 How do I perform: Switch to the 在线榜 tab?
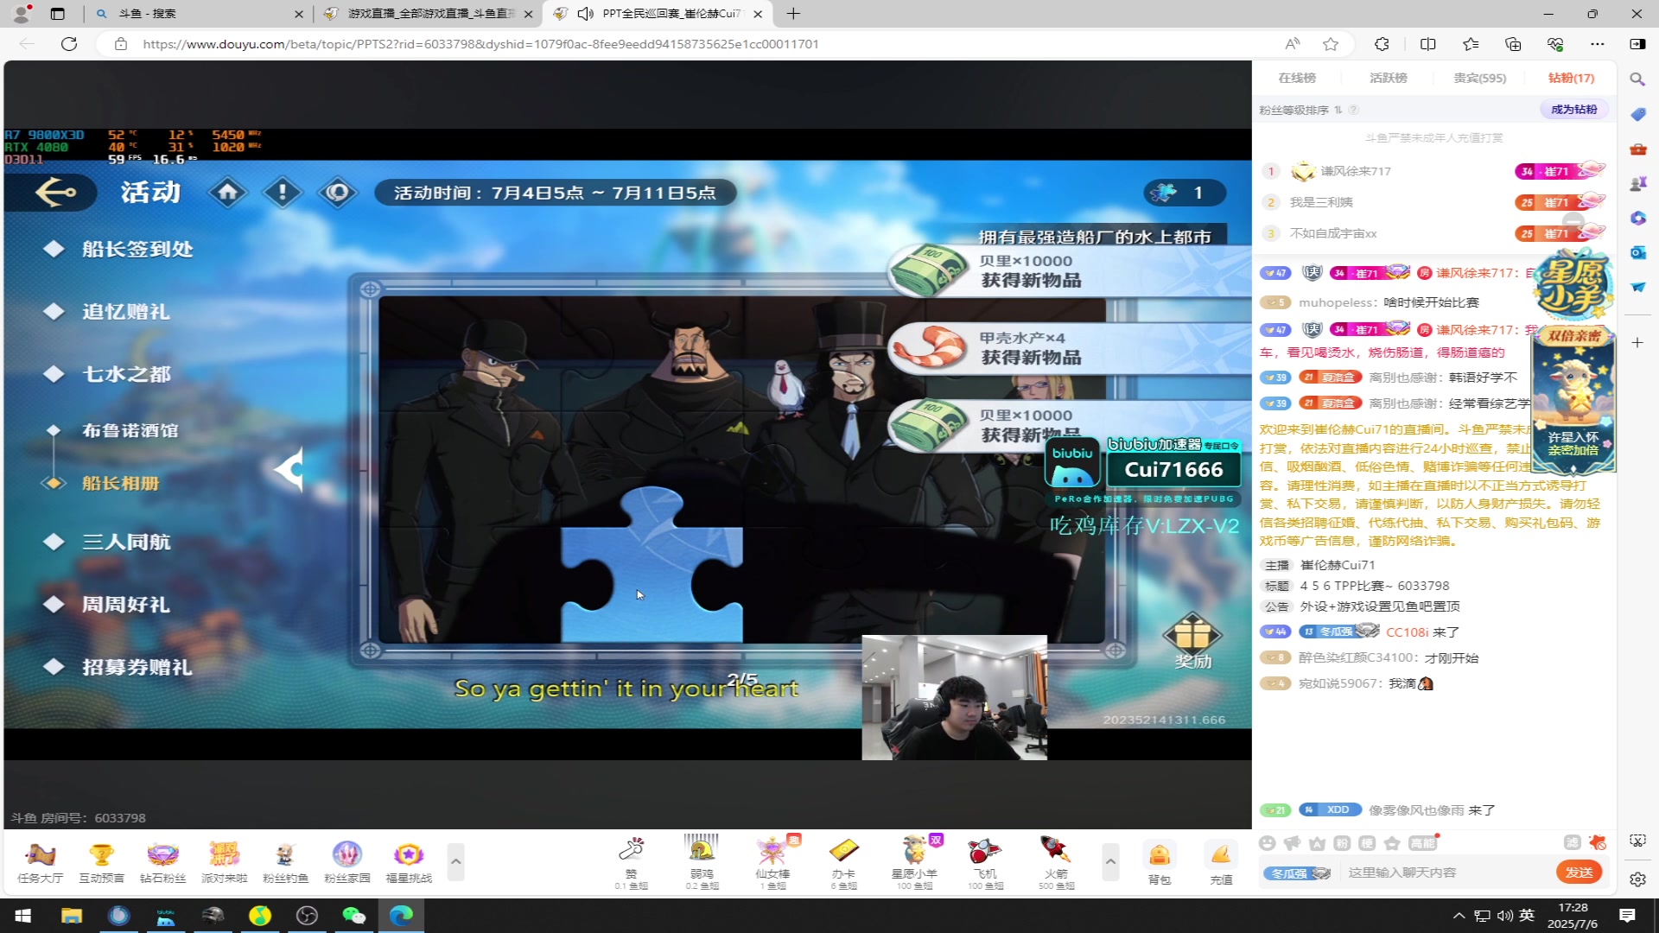click(1297, 78)
